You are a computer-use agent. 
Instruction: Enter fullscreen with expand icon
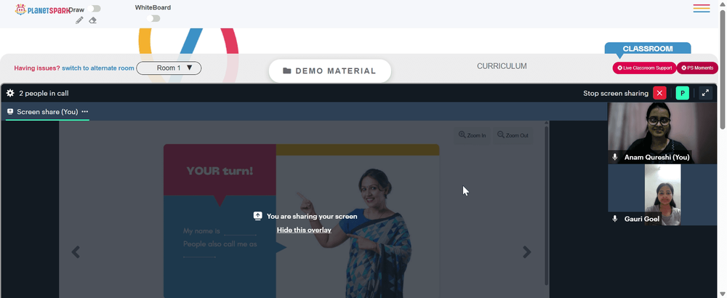[705, 93]
